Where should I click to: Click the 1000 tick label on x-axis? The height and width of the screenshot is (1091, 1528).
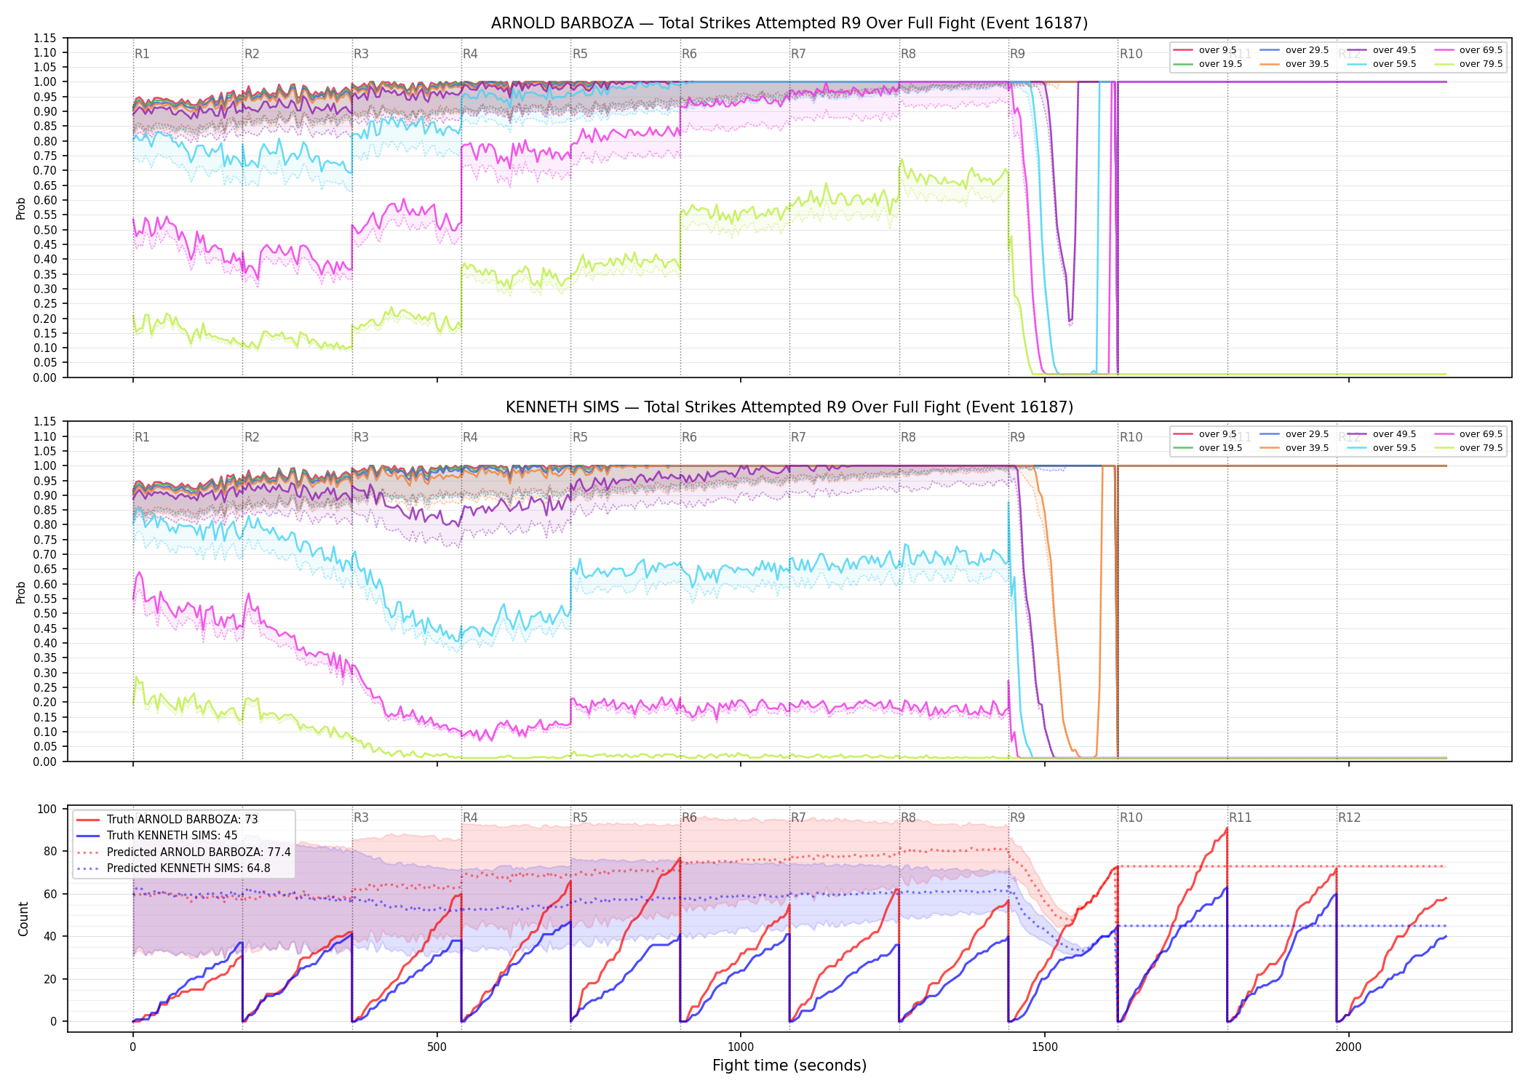point(741,1047)
